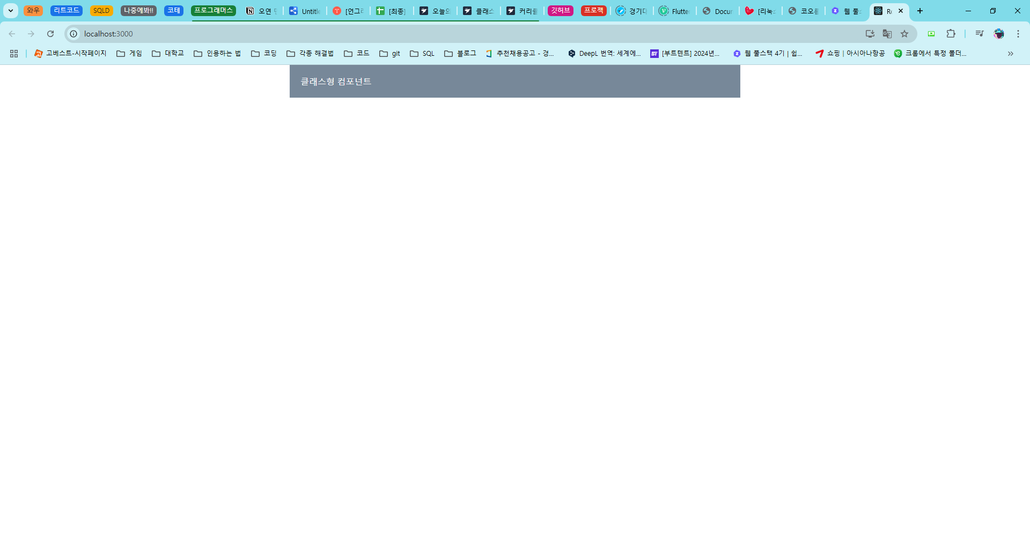Open the 게임 bookmark folder

coord(129,54)
